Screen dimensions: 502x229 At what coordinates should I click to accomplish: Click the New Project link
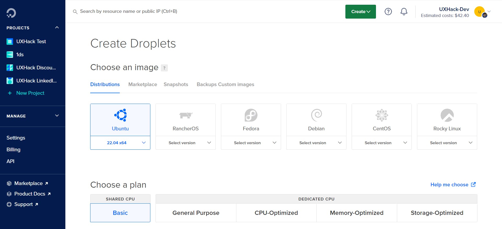[30, 93]
